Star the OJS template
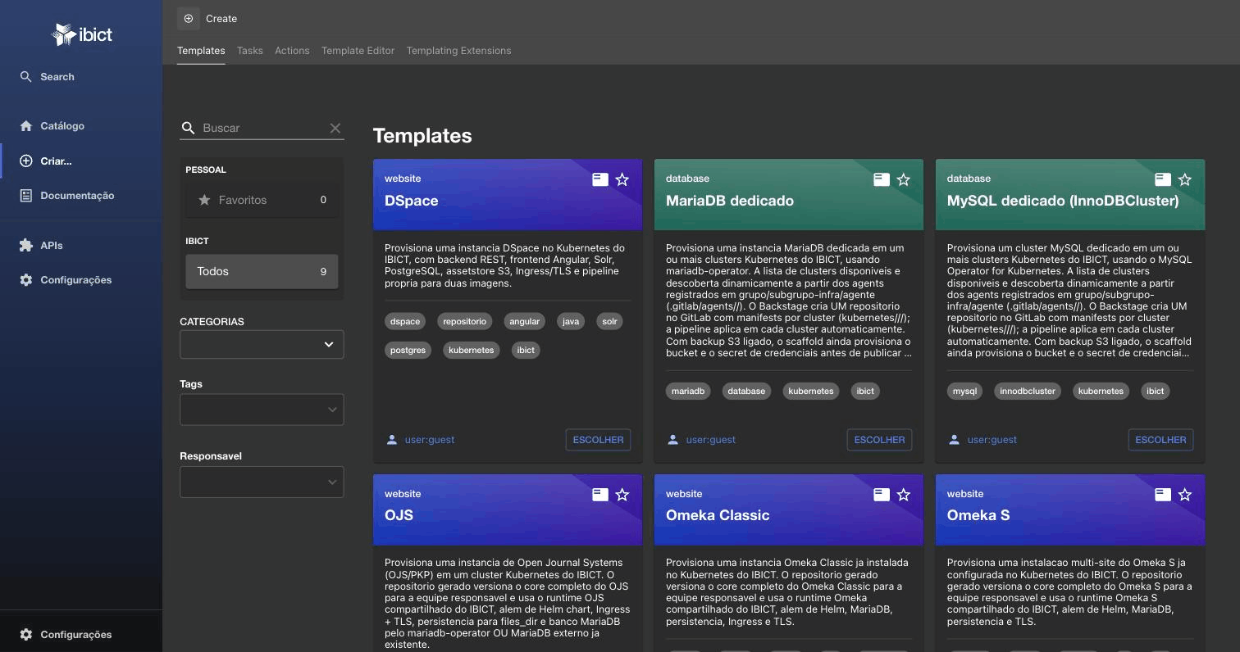 (x=622, y=495)
